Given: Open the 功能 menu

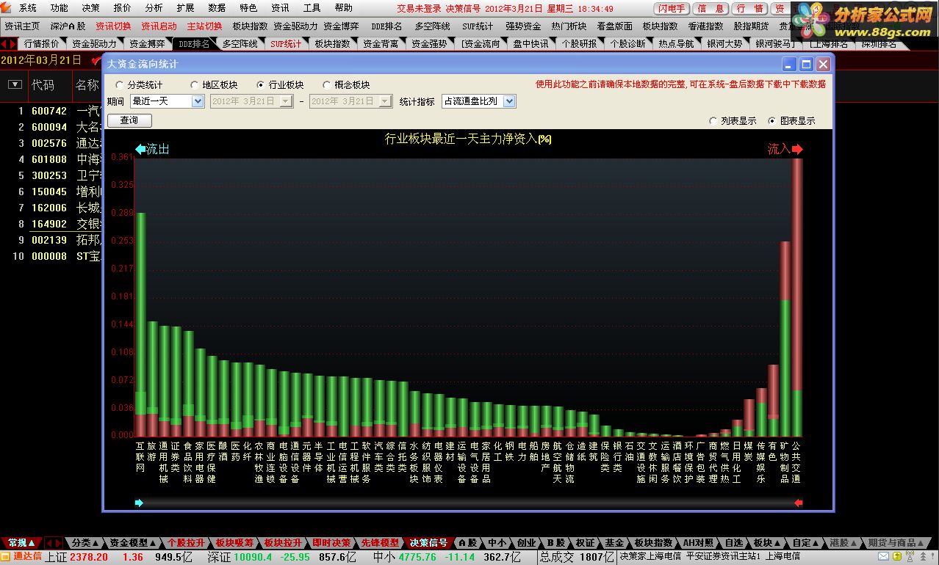Looking at the screenshot, I should (60, 8).
